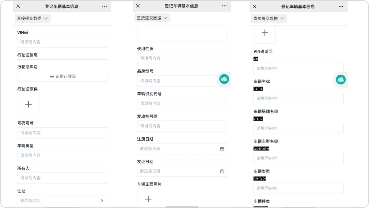369x208 pixels.
Task: Select the 发动机号码 text field
Action: [182, 126]
